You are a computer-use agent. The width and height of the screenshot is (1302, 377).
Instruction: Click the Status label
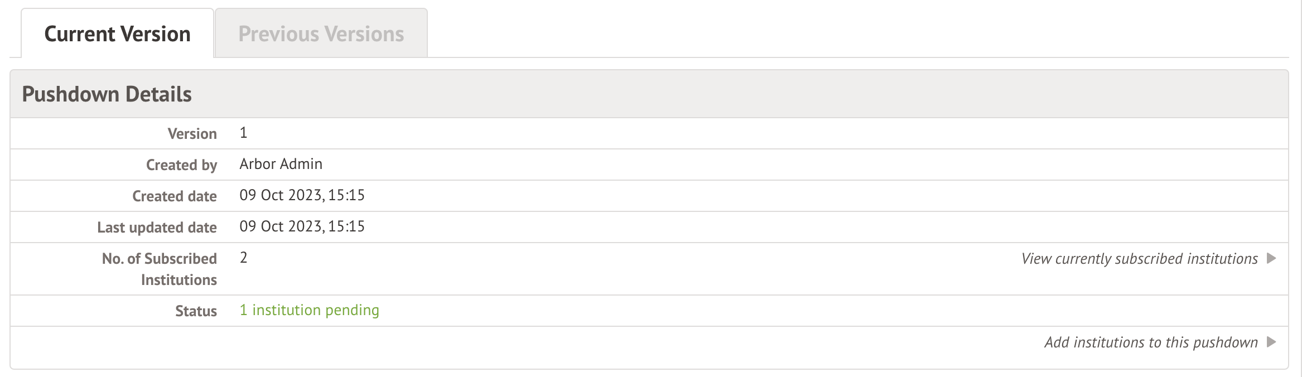click(x=196, y=311)
